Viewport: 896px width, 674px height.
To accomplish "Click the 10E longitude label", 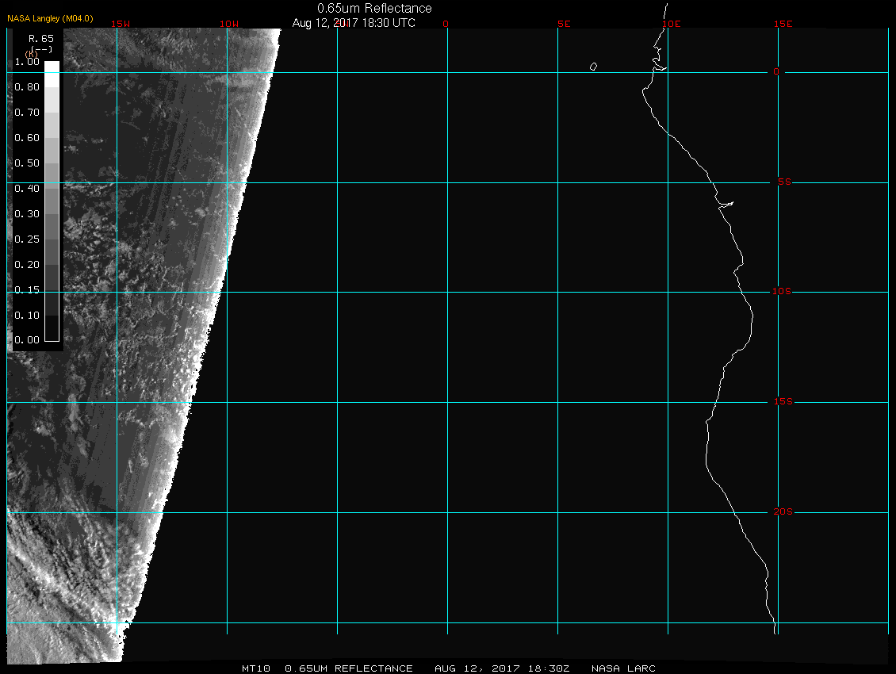I will click(x=671, y=24).
